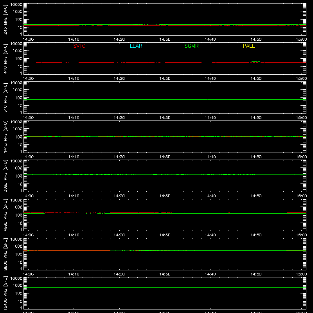The image size is (313, 313).
Task: Click 14:40 time label of 610 MHz plot
Action: point(210,118)
